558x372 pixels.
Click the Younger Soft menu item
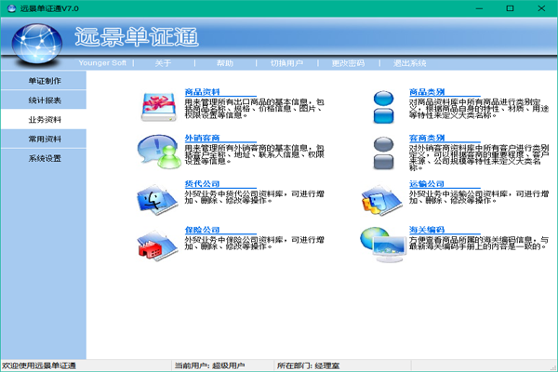point(102,63)
